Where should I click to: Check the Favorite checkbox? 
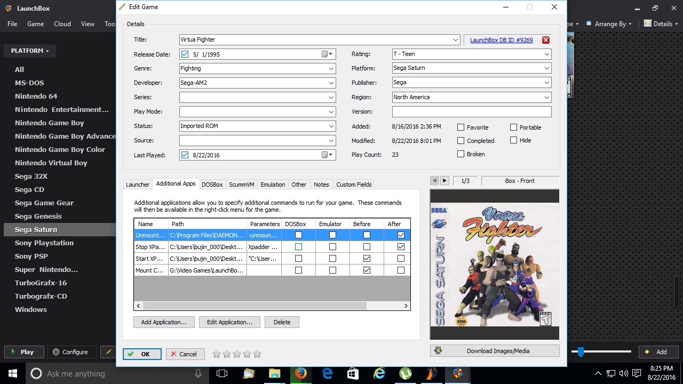461,127
